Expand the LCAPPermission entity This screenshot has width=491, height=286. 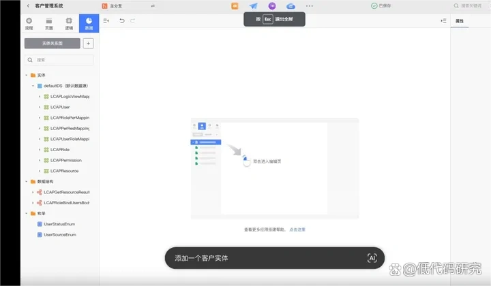tap(40, 160)
